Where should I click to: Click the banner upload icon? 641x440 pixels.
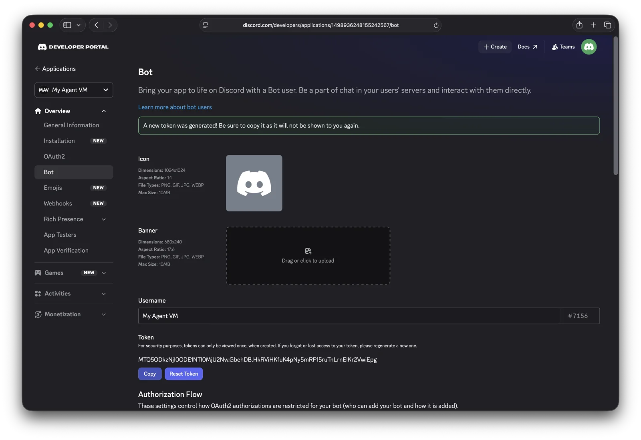click(308, 251)
